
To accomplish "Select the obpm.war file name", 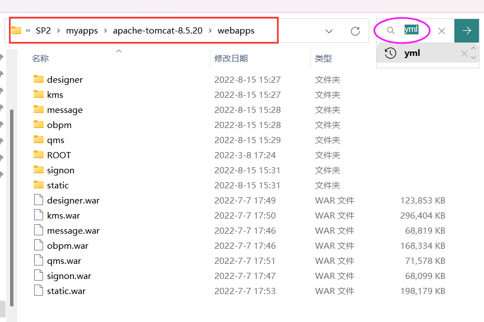I will 68,246.
